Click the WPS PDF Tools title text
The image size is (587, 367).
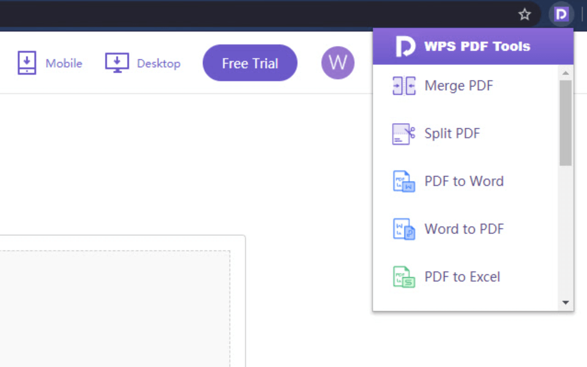tap(477, 47)
